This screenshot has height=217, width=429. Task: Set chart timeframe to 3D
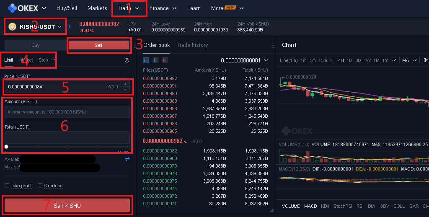[x=358, y=60]
